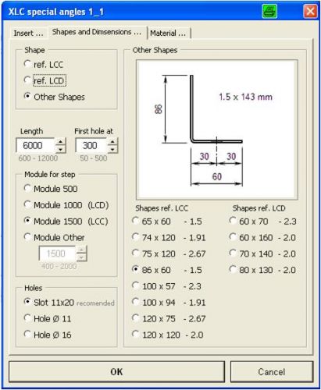The width and height of the screenshot is (321, 390).
Task: Decrease Length value with down arrow
Action: 60,149
